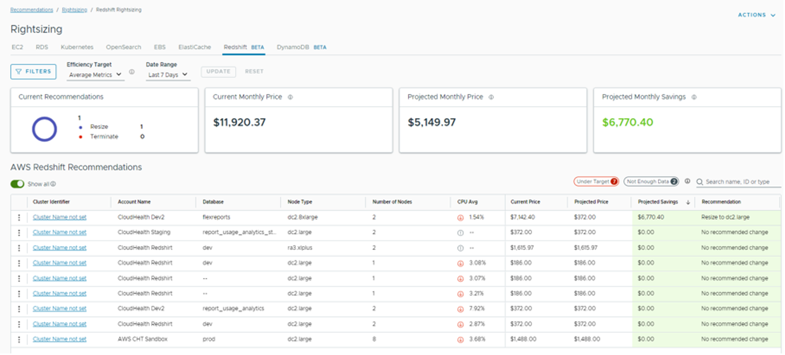Open row menu for the flexreports cluster
Screen dimensions: 785x355
(19, 217)
